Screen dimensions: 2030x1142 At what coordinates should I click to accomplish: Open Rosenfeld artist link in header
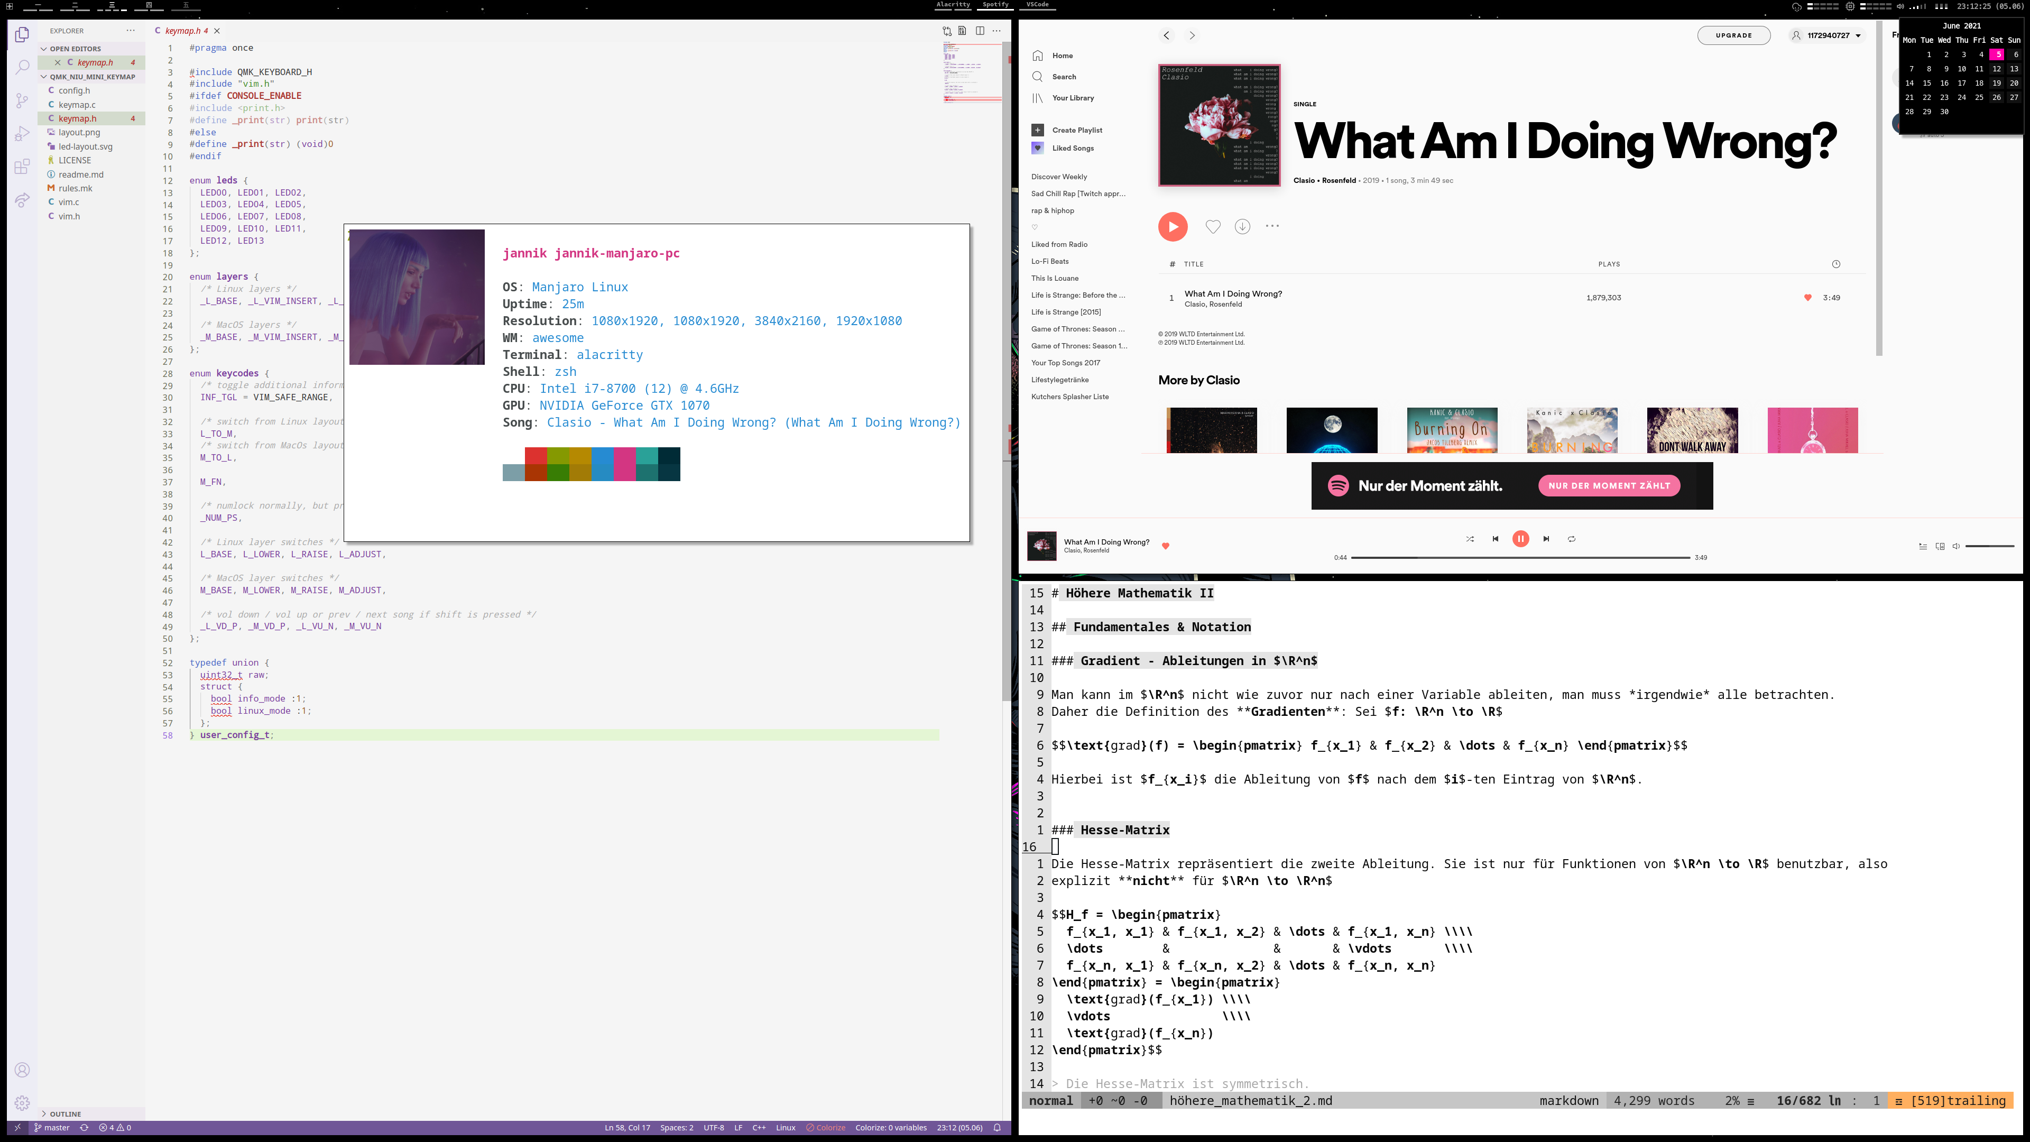1339,180
